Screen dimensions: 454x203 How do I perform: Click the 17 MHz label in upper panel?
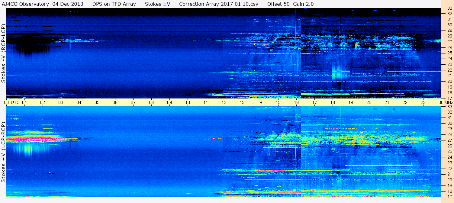[449, 98]
